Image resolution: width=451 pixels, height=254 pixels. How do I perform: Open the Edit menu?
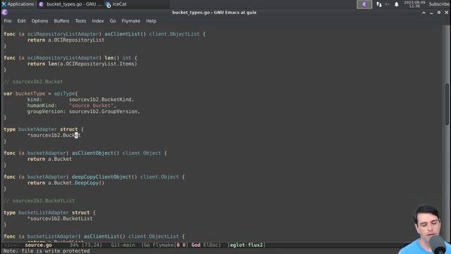point(21,21)
